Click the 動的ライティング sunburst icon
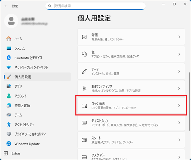The image size is (191, 160). pos(84,88)
